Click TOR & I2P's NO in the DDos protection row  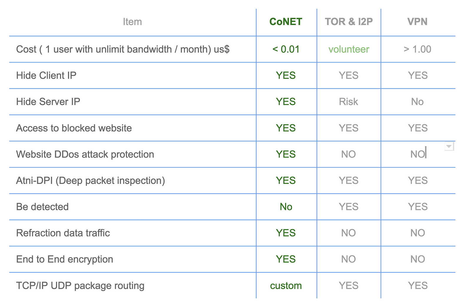coord(349,154)
